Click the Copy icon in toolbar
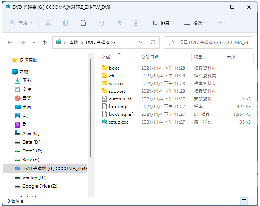 pos(66,23)
